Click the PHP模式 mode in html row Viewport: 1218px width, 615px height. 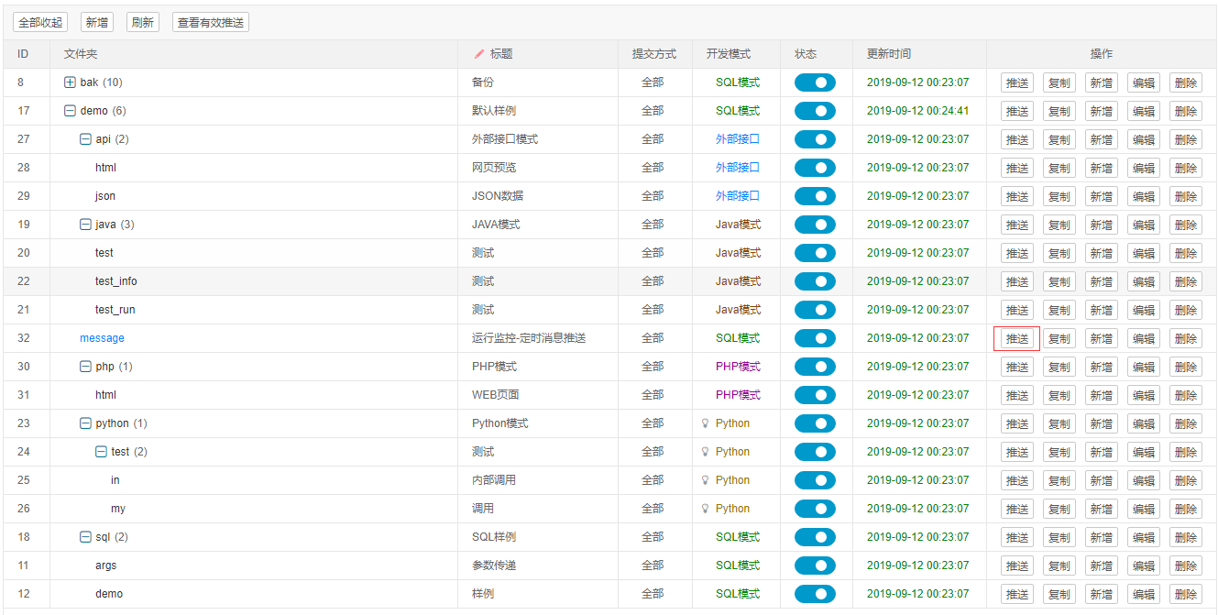(738, 395)
